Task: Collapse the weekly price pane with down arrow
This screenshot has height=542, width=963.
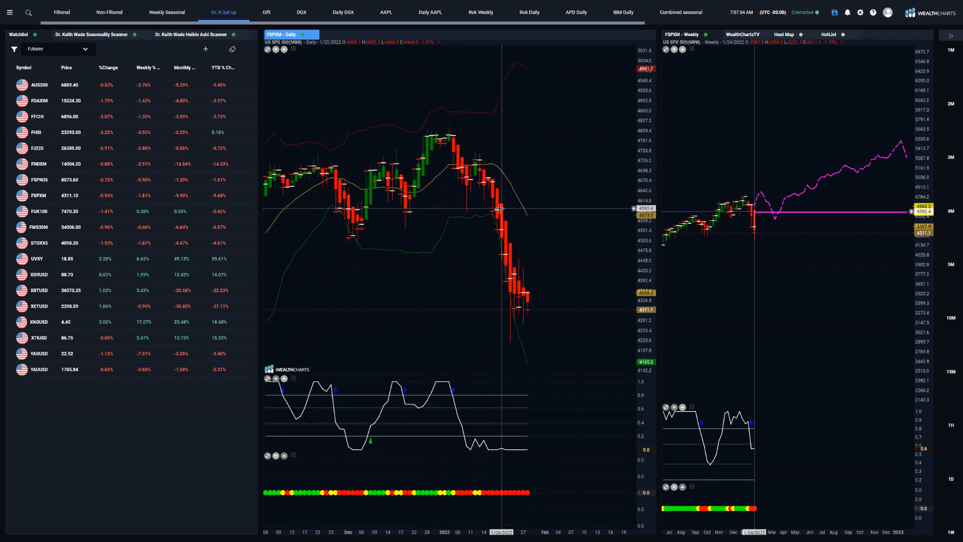Action: pyautogui.click(x=674, y=49)
